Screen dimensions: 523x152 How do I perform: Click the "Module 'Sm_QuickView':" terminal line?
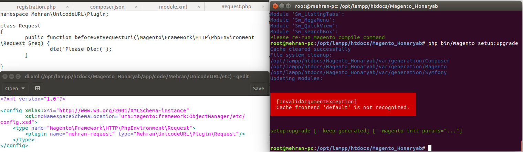(x=304, y=26)
